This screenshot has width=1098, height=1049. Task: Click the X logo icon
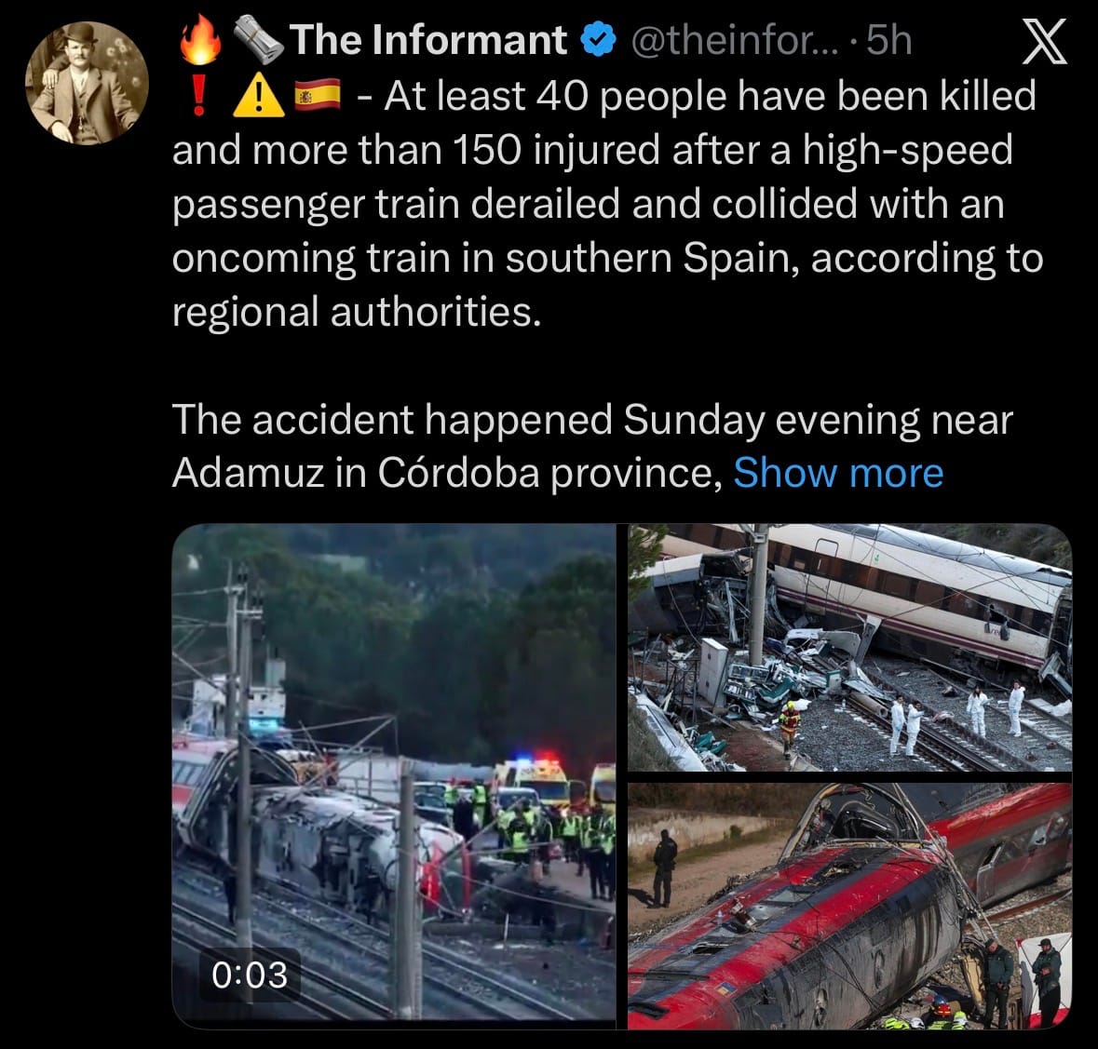click(1044, 41)
